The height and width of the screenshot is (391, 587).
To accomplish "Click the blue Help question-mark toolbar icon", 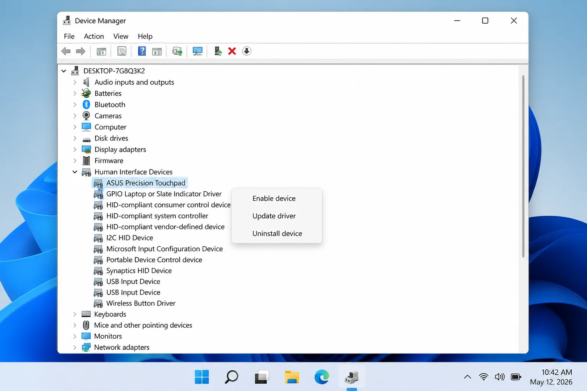I will point(142,51).
